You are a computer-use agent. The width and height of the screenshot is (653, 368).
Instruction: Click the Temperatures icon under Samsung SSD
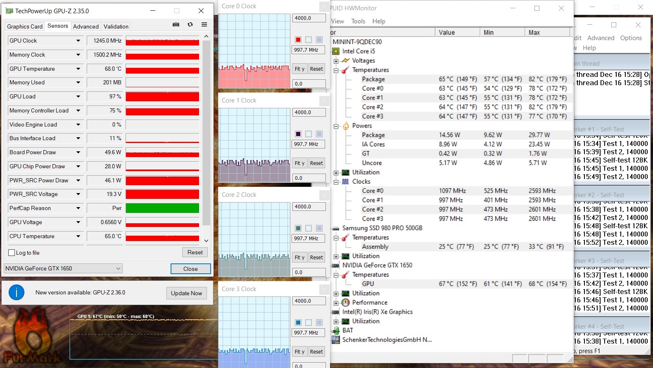346,237
